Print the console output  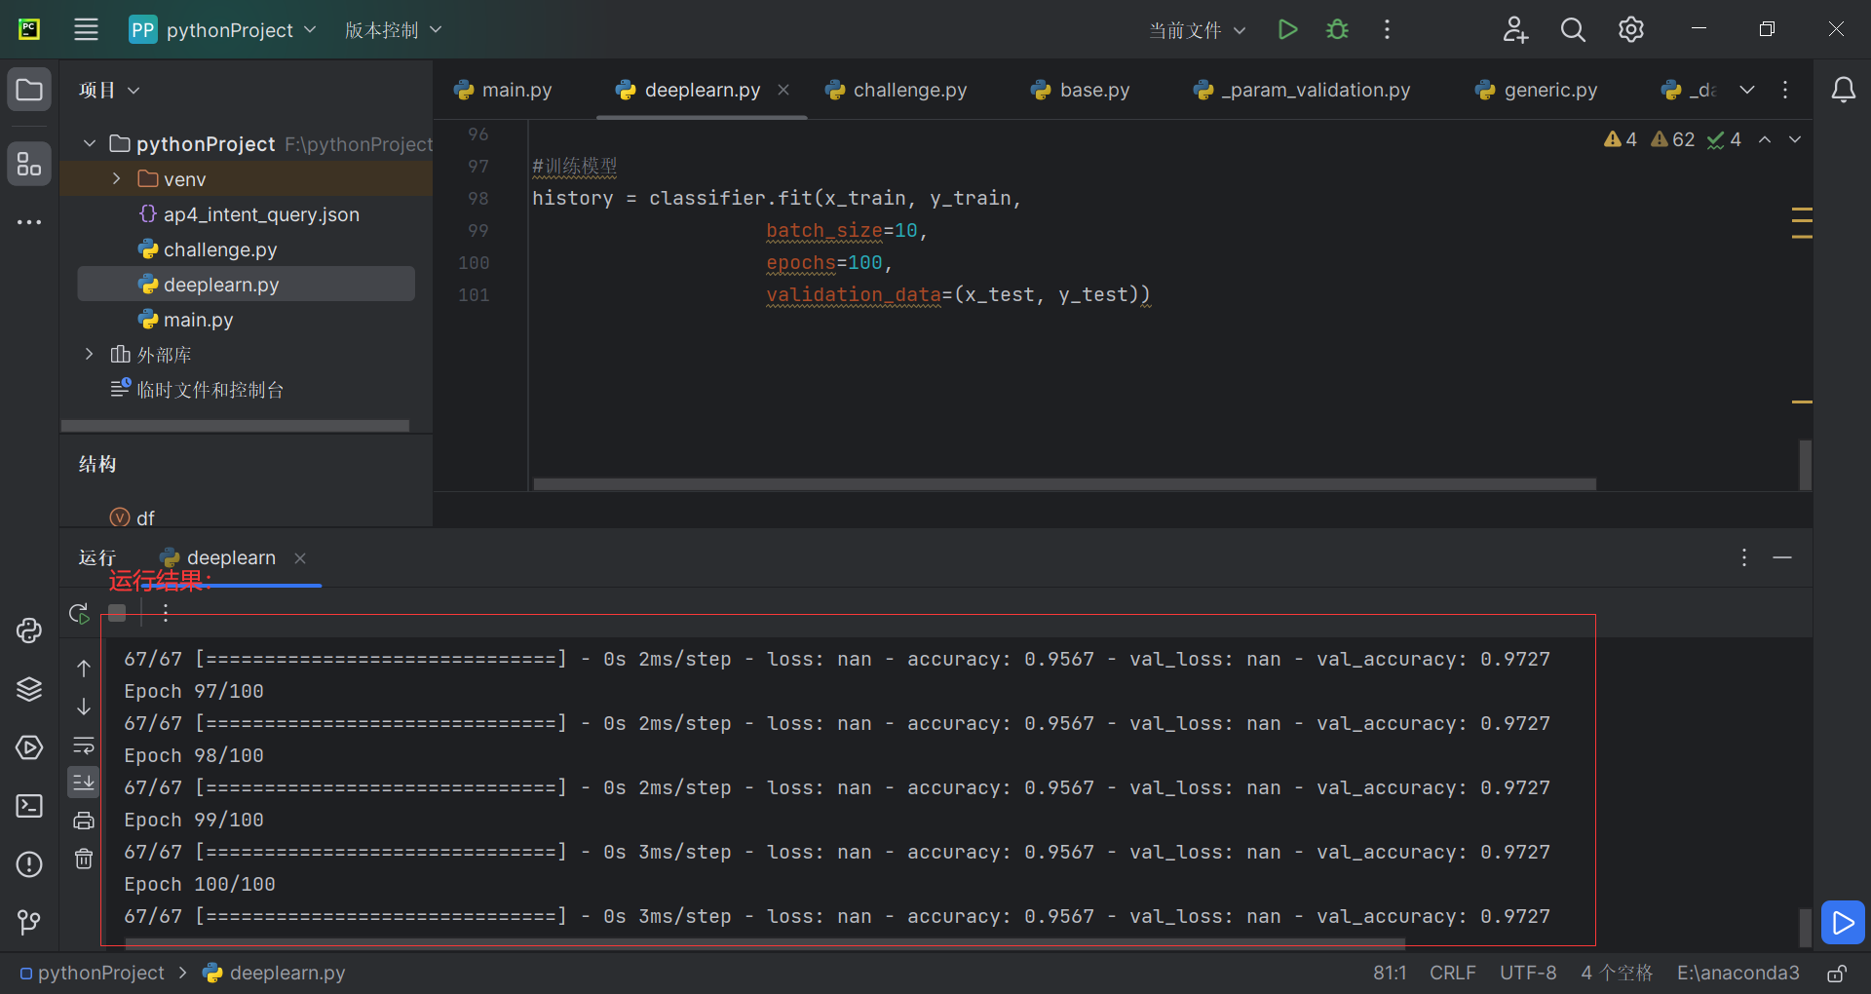[x=84, y=821]
